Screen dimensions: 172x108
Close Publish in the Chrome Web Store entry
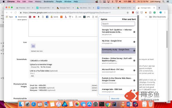click(x=134, y=80)
